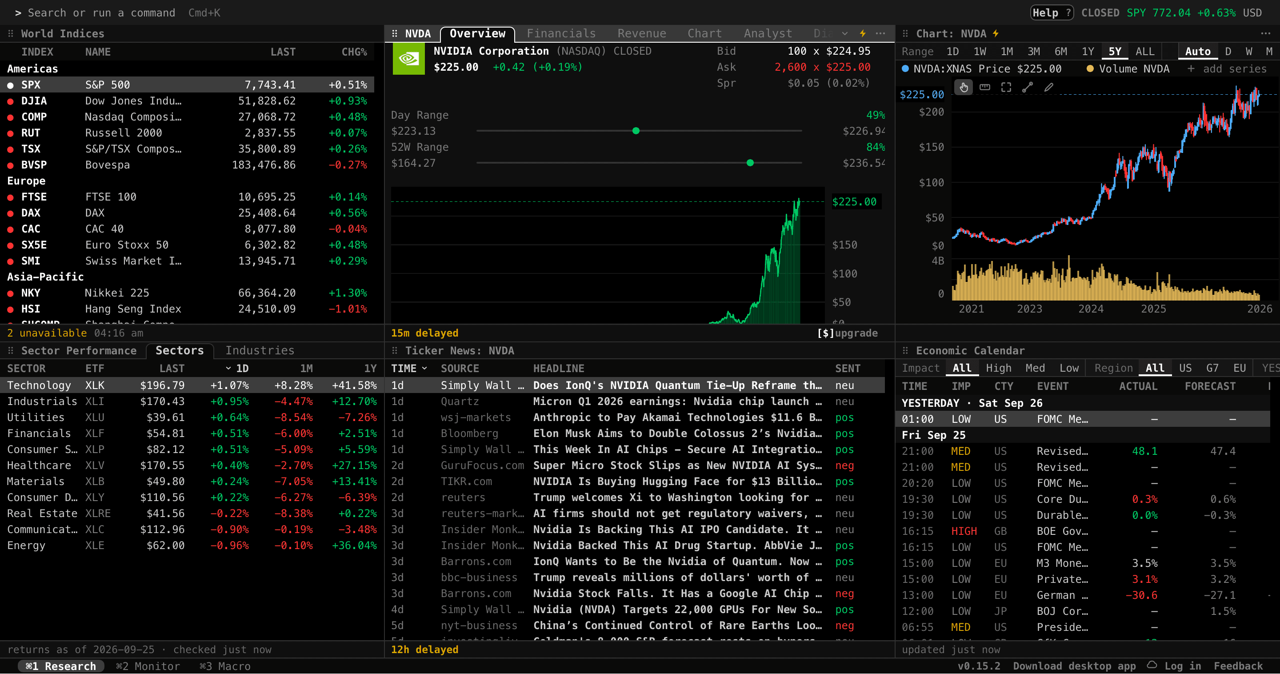Sort sectors by the 1M column
Image resolution: width=1280 pixels, height=674 pixels.
tap(306, 368)
